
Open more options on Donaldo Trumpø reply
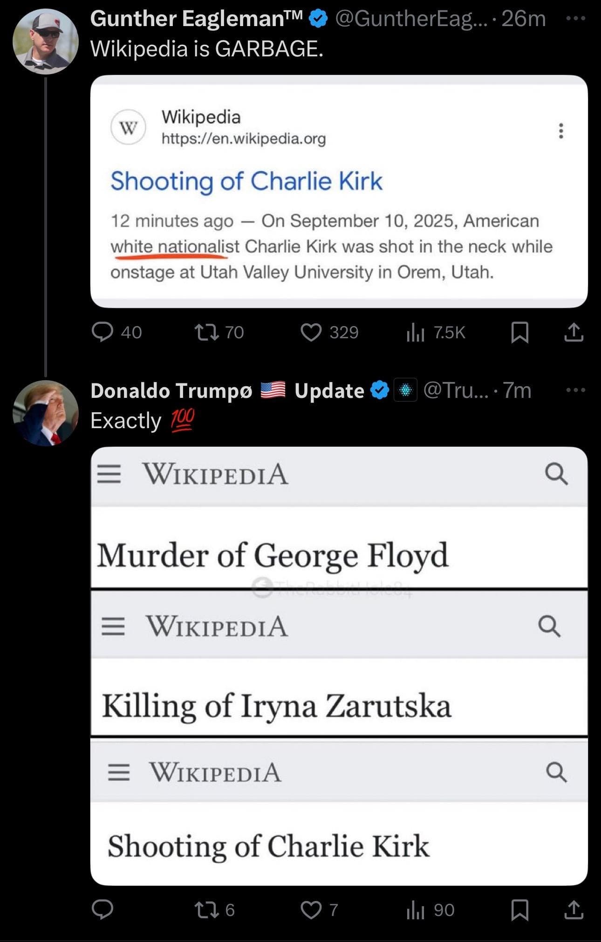pyautogui.click(x=575, y=390)
